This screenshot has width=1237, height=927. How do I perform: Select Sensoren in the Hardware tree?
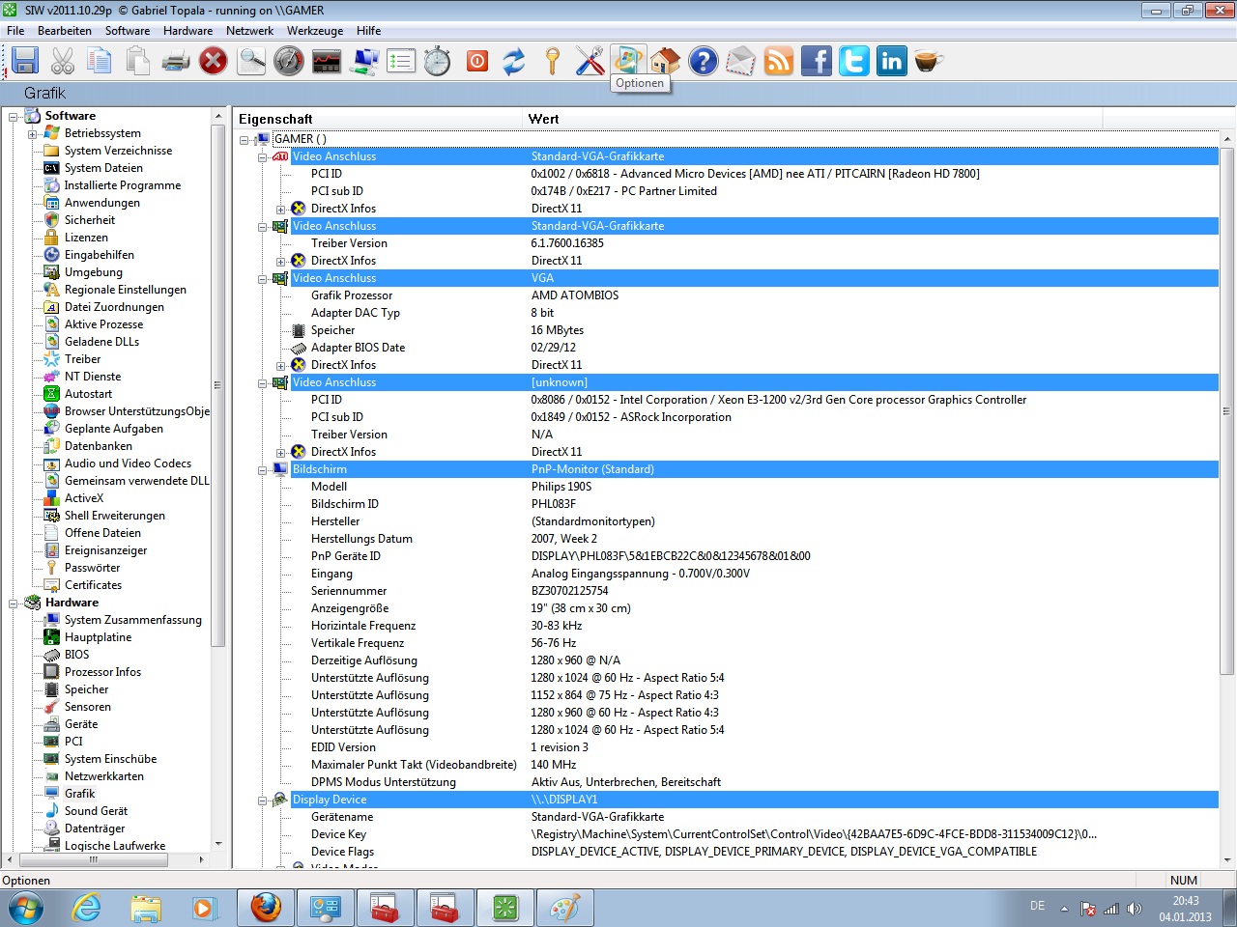click(x=87, y=707)
